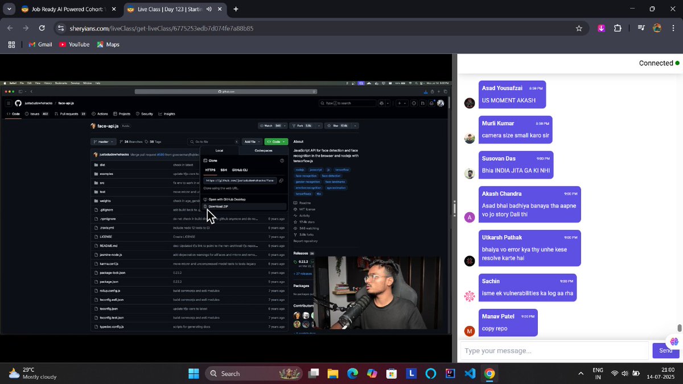Open the Actions tab on GitHub
Viewport: 683px width, 384px height.
pyautogui.click(x=100, y=114)
